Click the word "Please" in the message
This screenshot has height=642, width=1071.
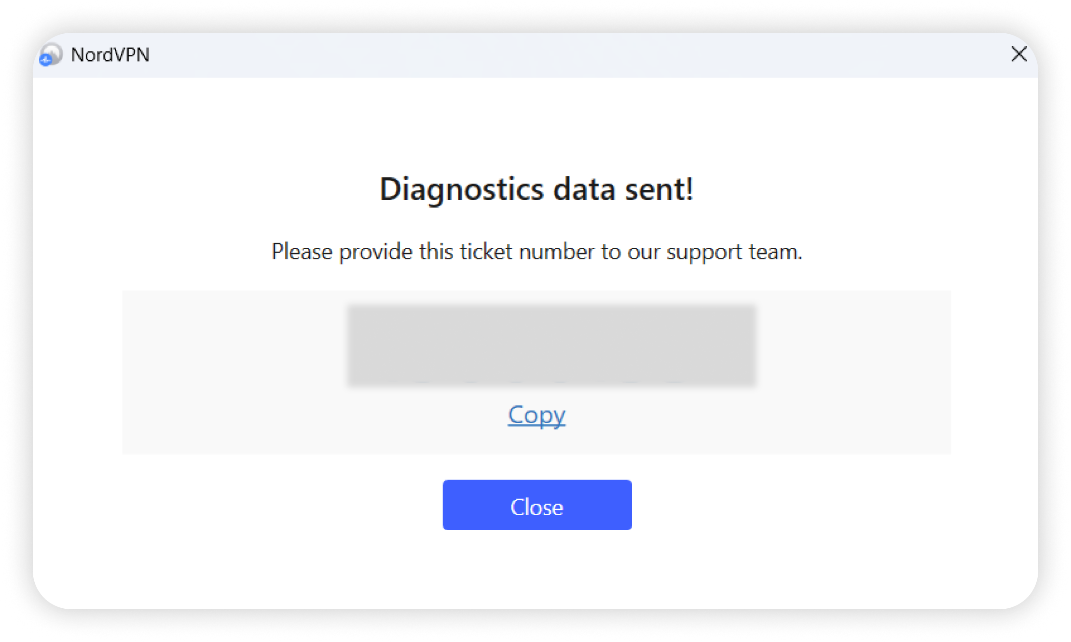pyautogui.click(x=302, y=252)
